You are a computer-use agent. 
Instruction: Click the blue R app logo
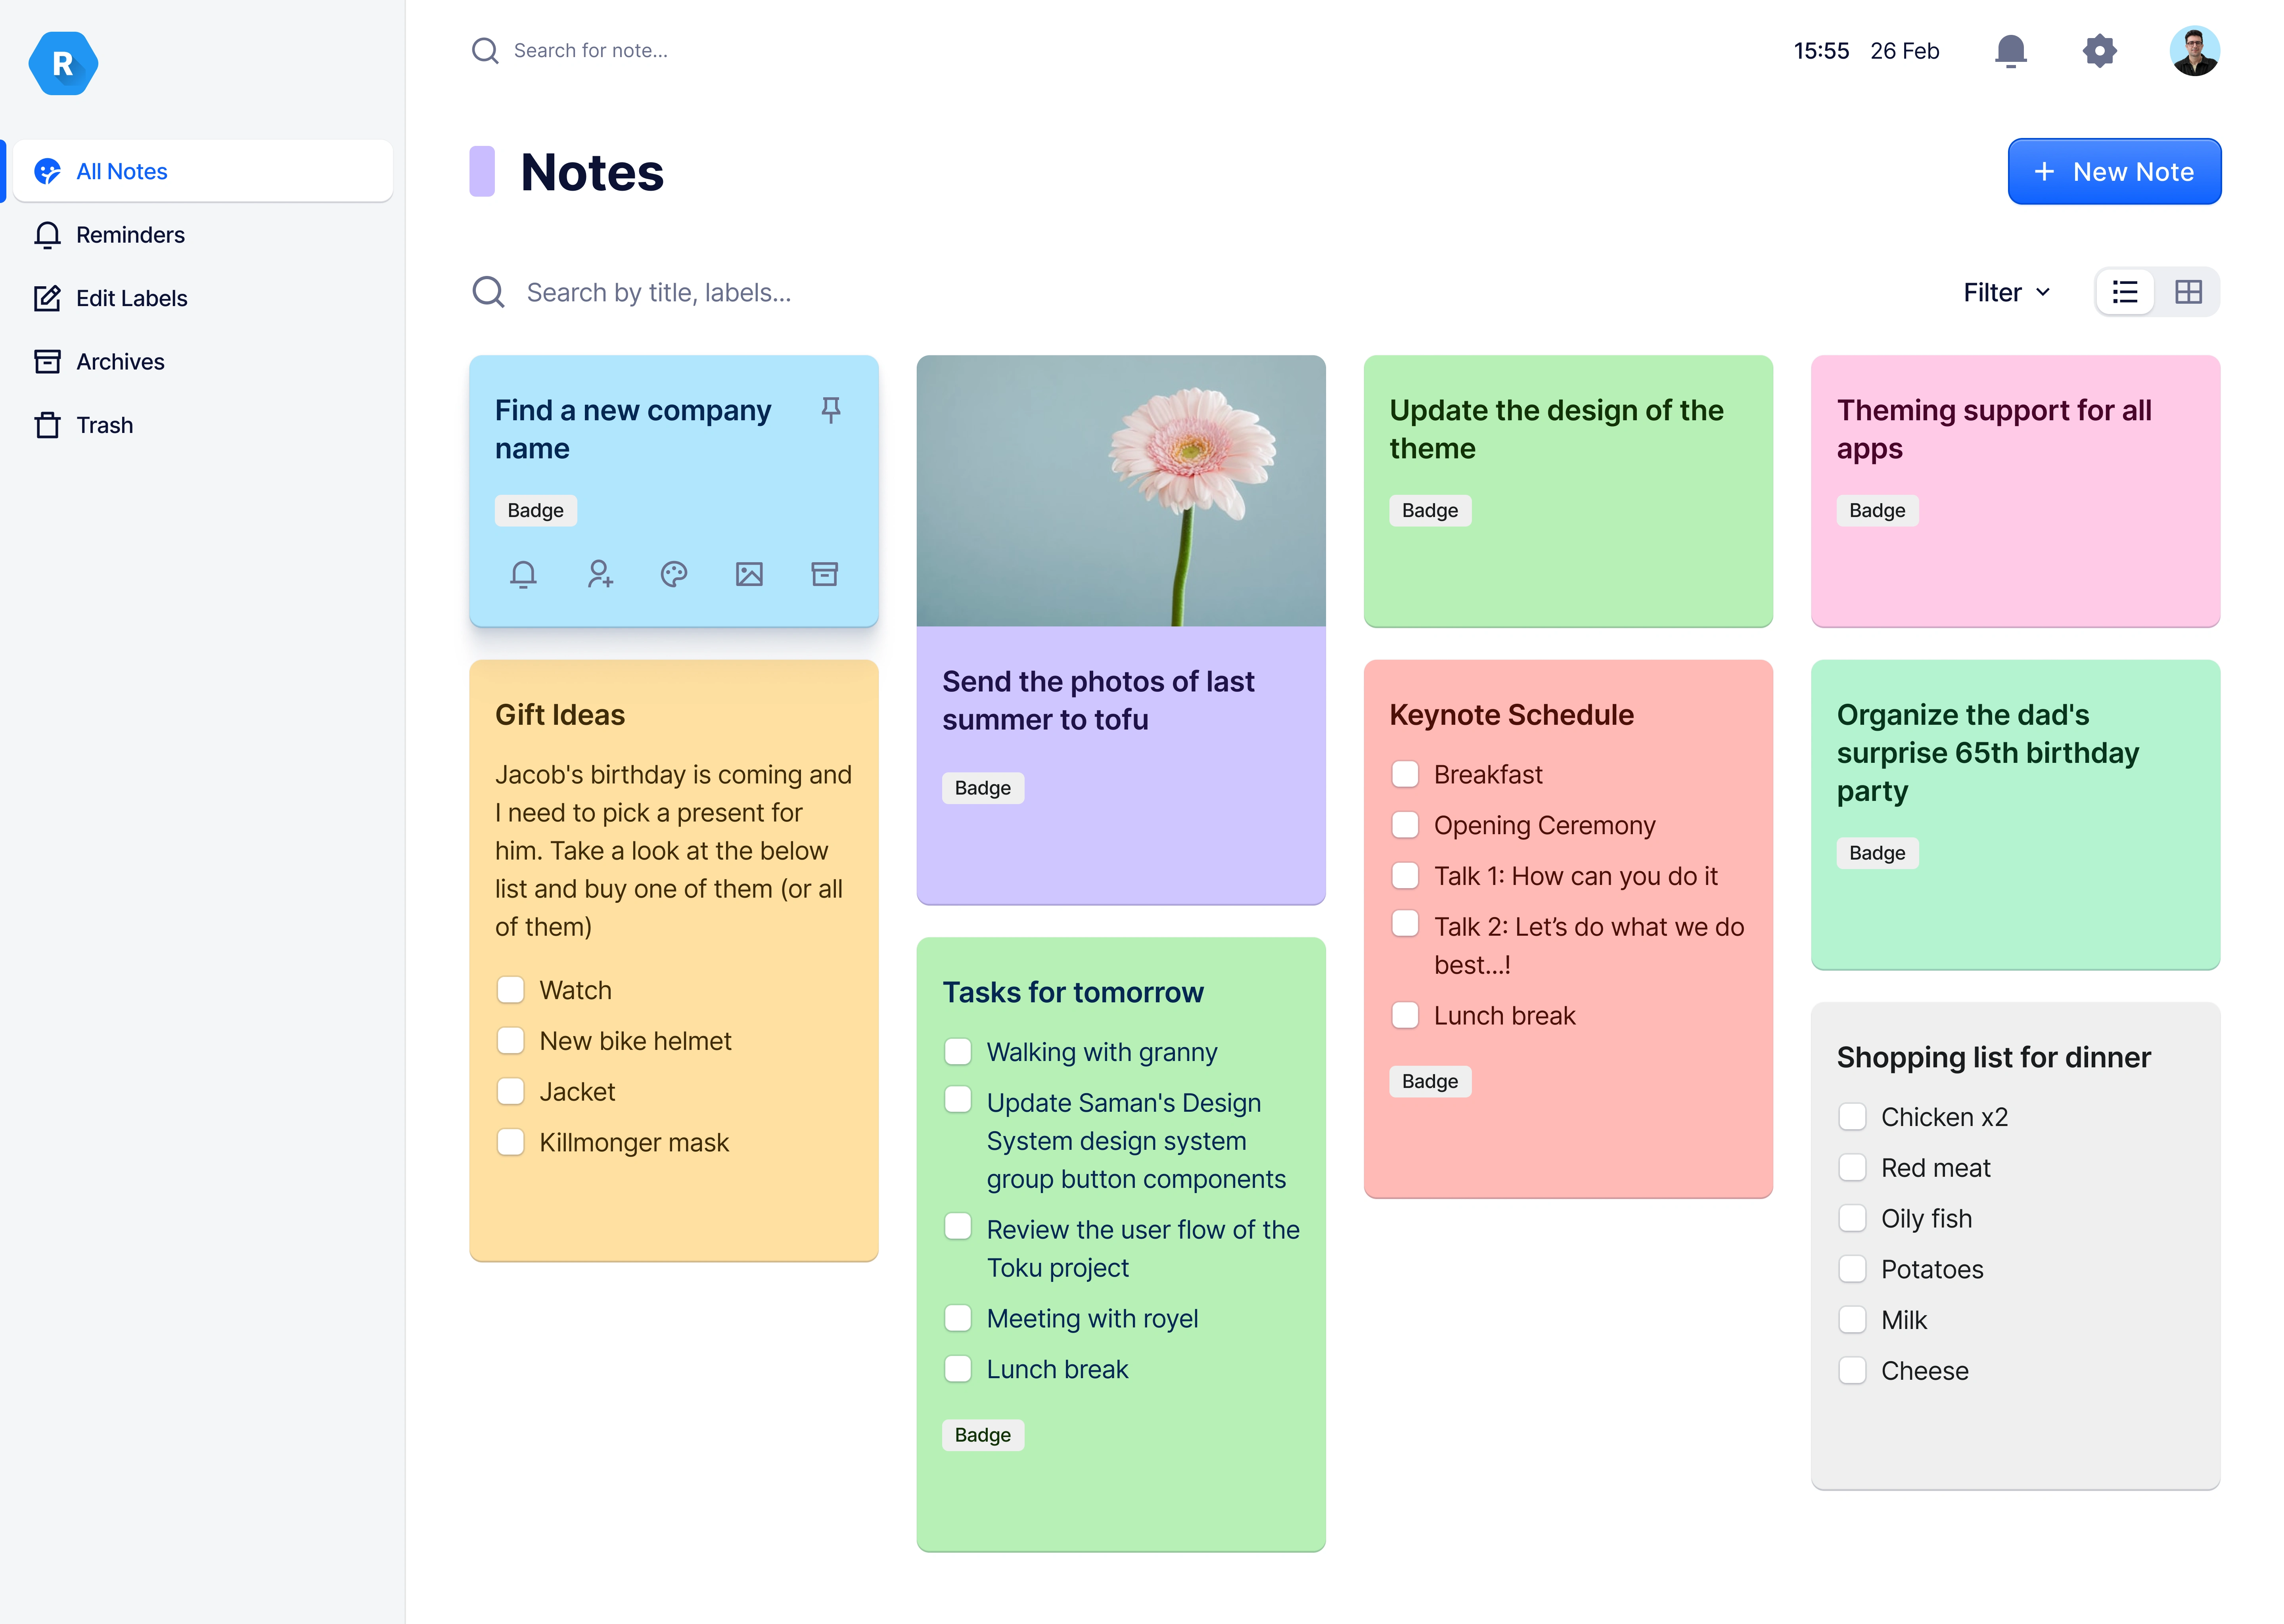coord(63,63)
